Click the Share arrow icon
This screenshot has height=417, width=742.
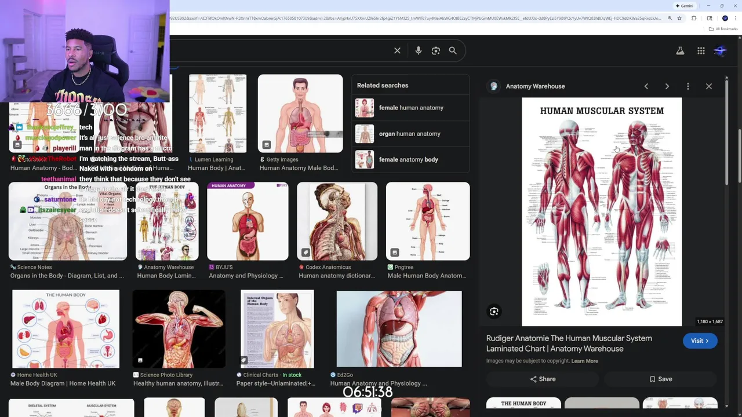[x=533, y=379]
